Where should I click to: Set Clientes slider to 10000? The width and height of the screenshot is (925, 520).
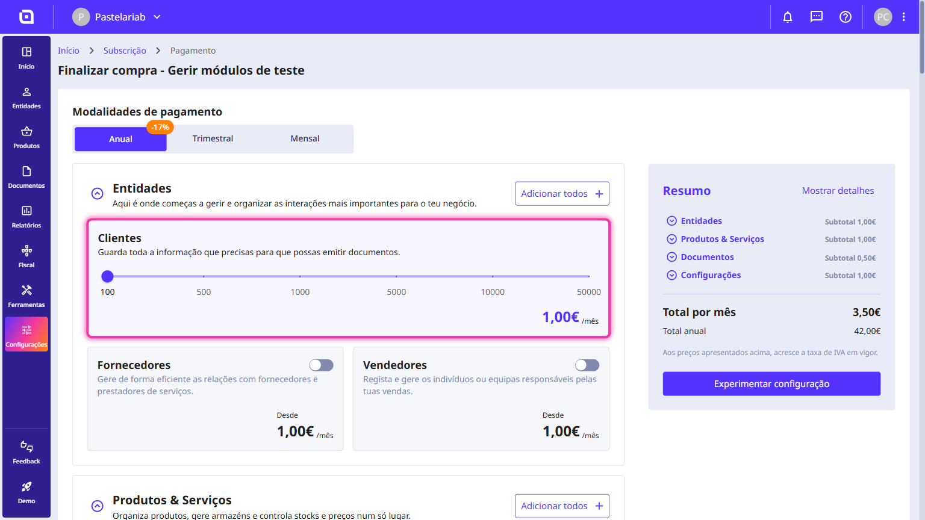(x=493, y=276)
